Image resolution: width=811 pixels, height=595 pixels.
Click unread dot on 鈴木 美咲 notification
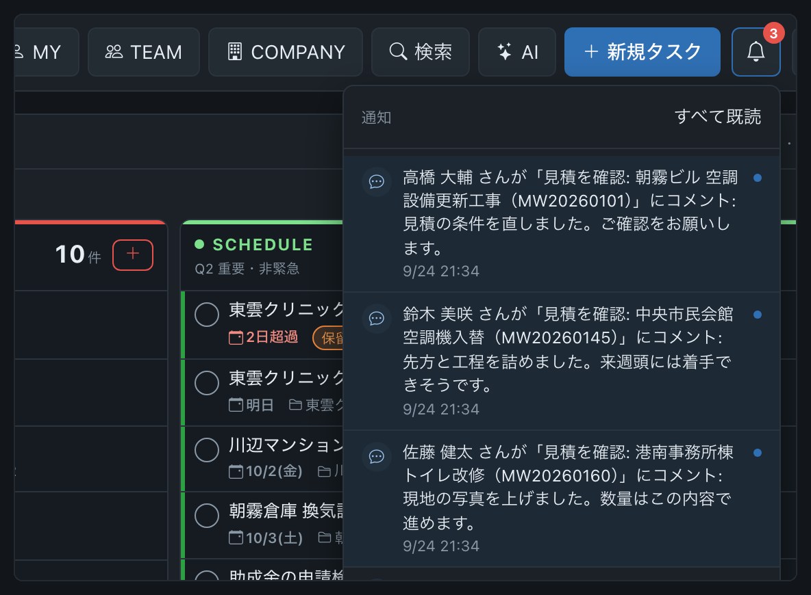pyautogui.click(x=757, y=315)
